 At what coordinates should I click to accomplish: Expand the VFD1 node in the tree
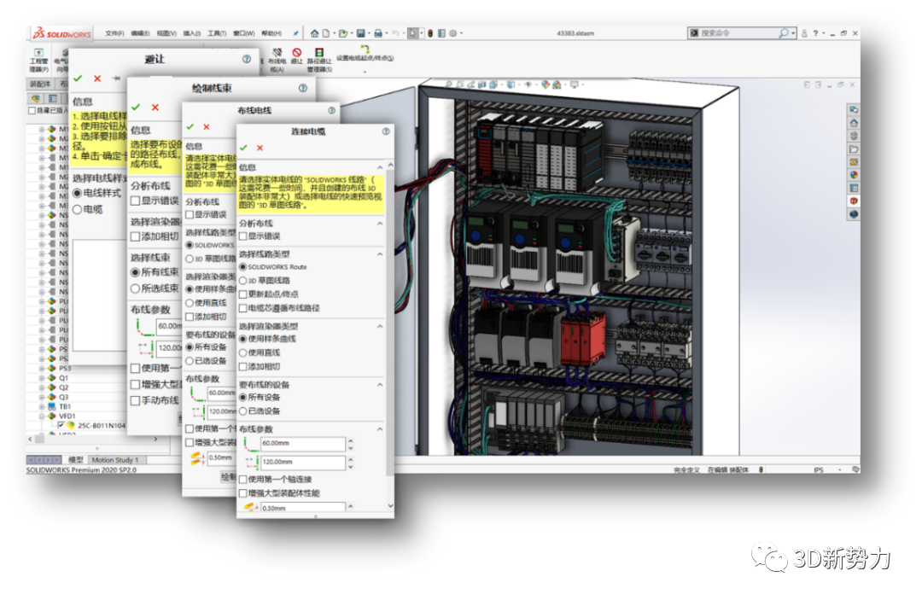pyautogui.click(x=41, y=416)
